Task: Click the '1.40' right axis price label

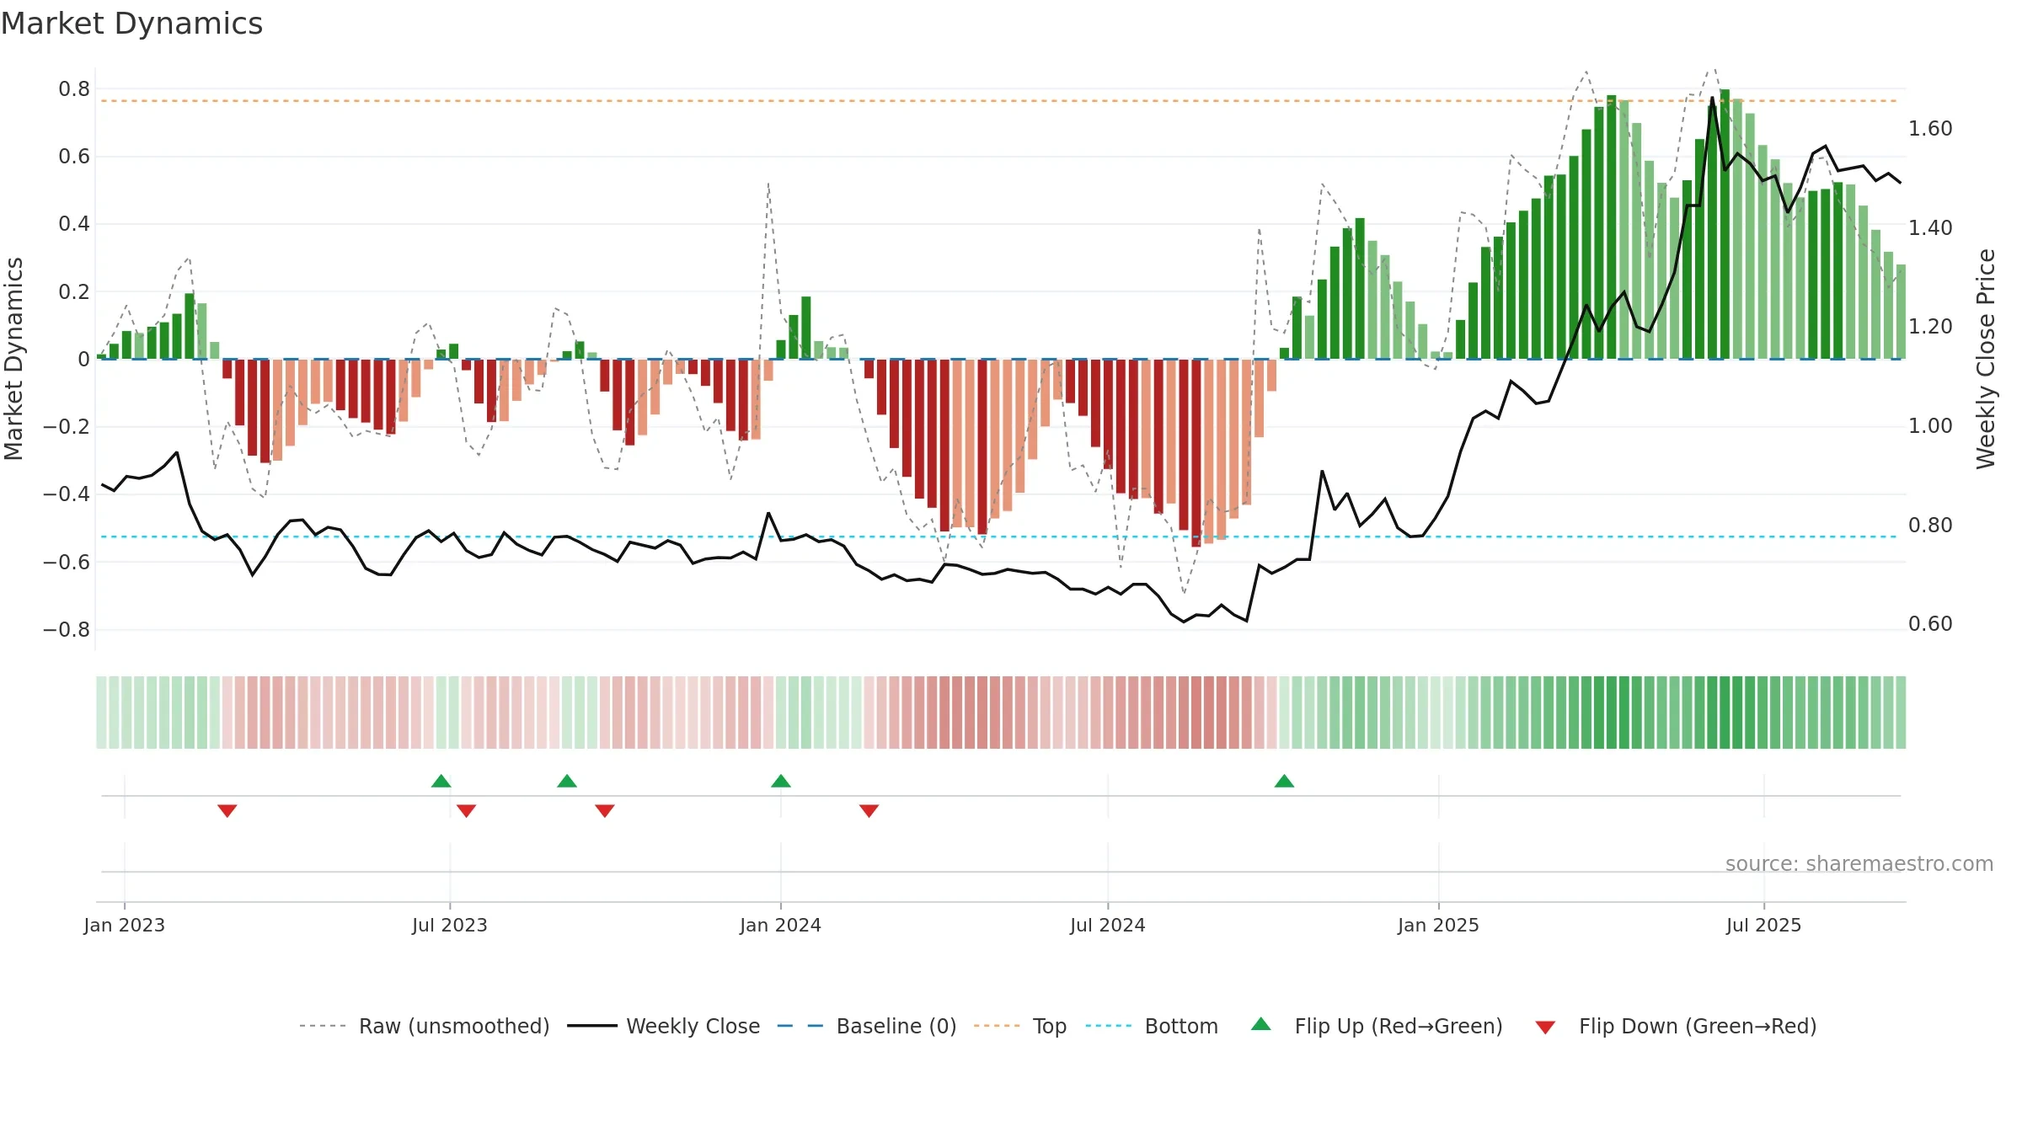Action: 1930,227
